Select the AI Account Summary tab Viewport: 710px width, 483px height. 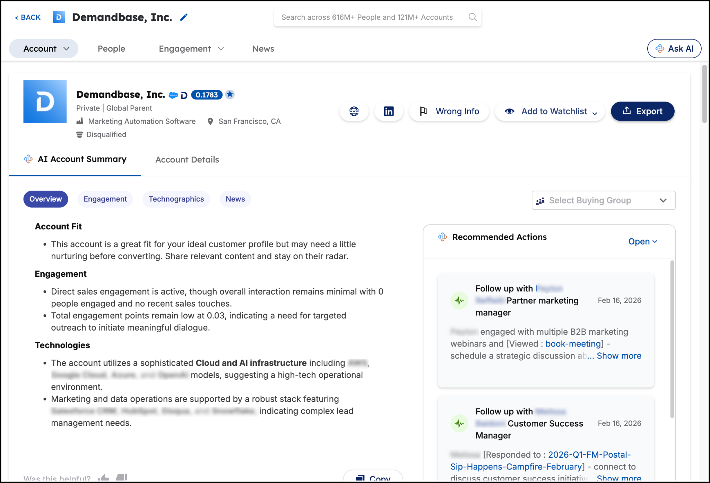75,159
